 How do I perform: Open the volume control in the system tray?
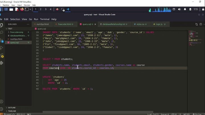pos(179,9)
